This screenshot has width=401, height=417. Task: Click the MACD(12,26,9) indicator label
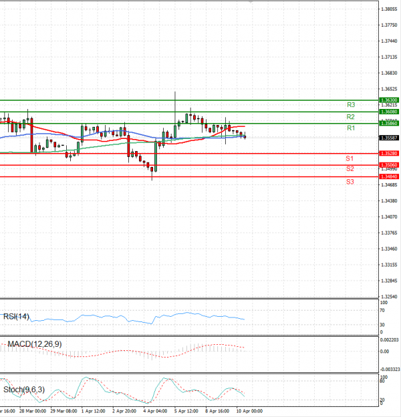click(35, 344)
